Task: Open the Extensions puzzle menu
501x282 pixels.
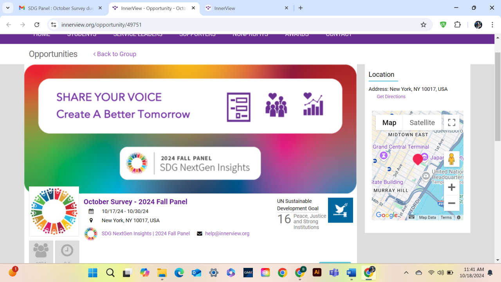Action: (x=458, y=25)
